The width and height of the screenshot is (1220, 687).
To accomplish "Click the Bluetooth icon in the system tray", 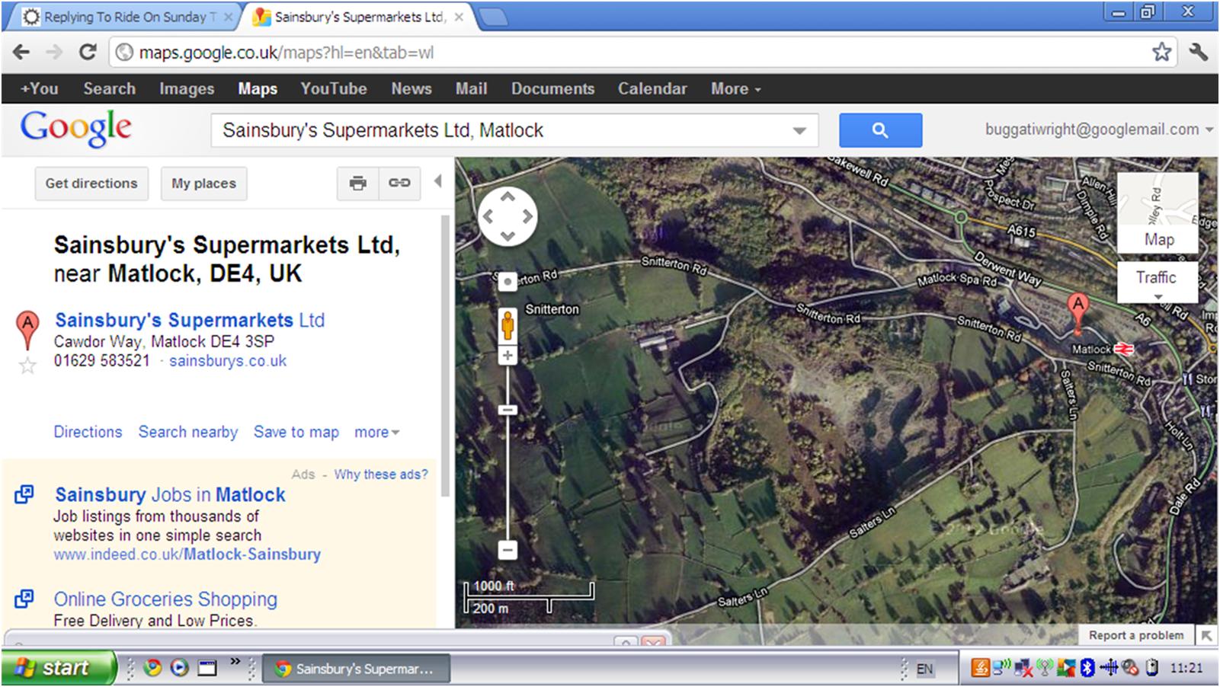I will [x=1087, y=668].
